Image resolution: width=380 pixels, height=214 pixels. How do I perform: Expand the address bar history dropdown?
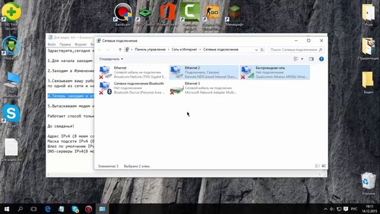256,50
